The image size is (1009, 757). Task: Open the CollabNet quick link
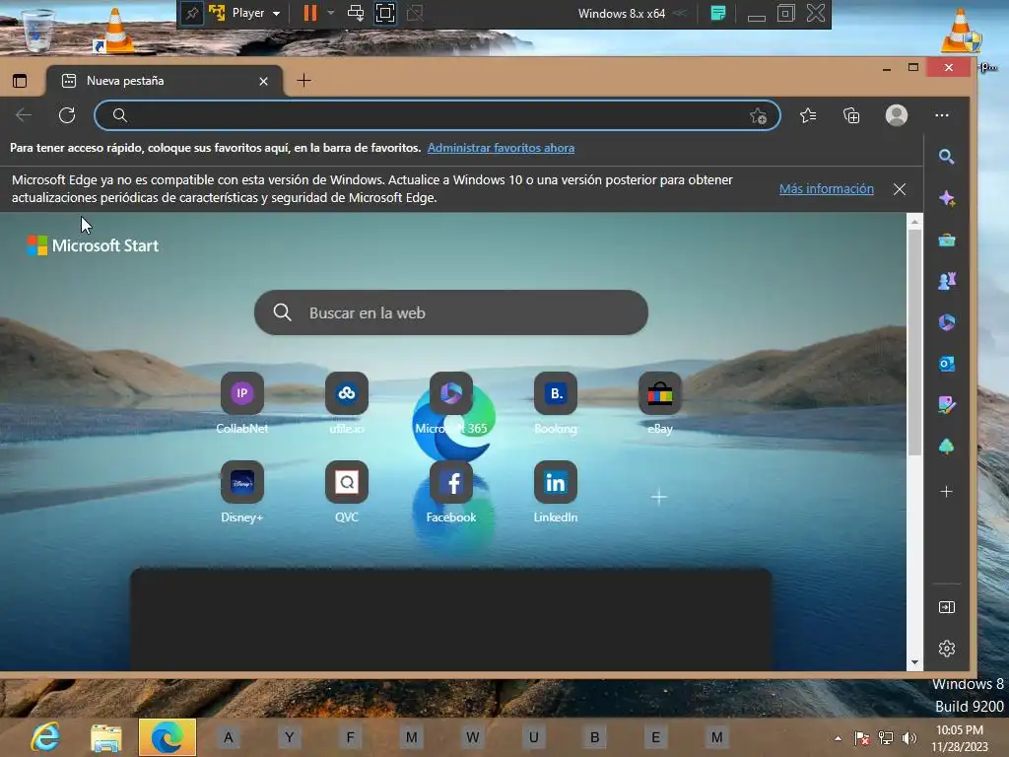point(242,403)
